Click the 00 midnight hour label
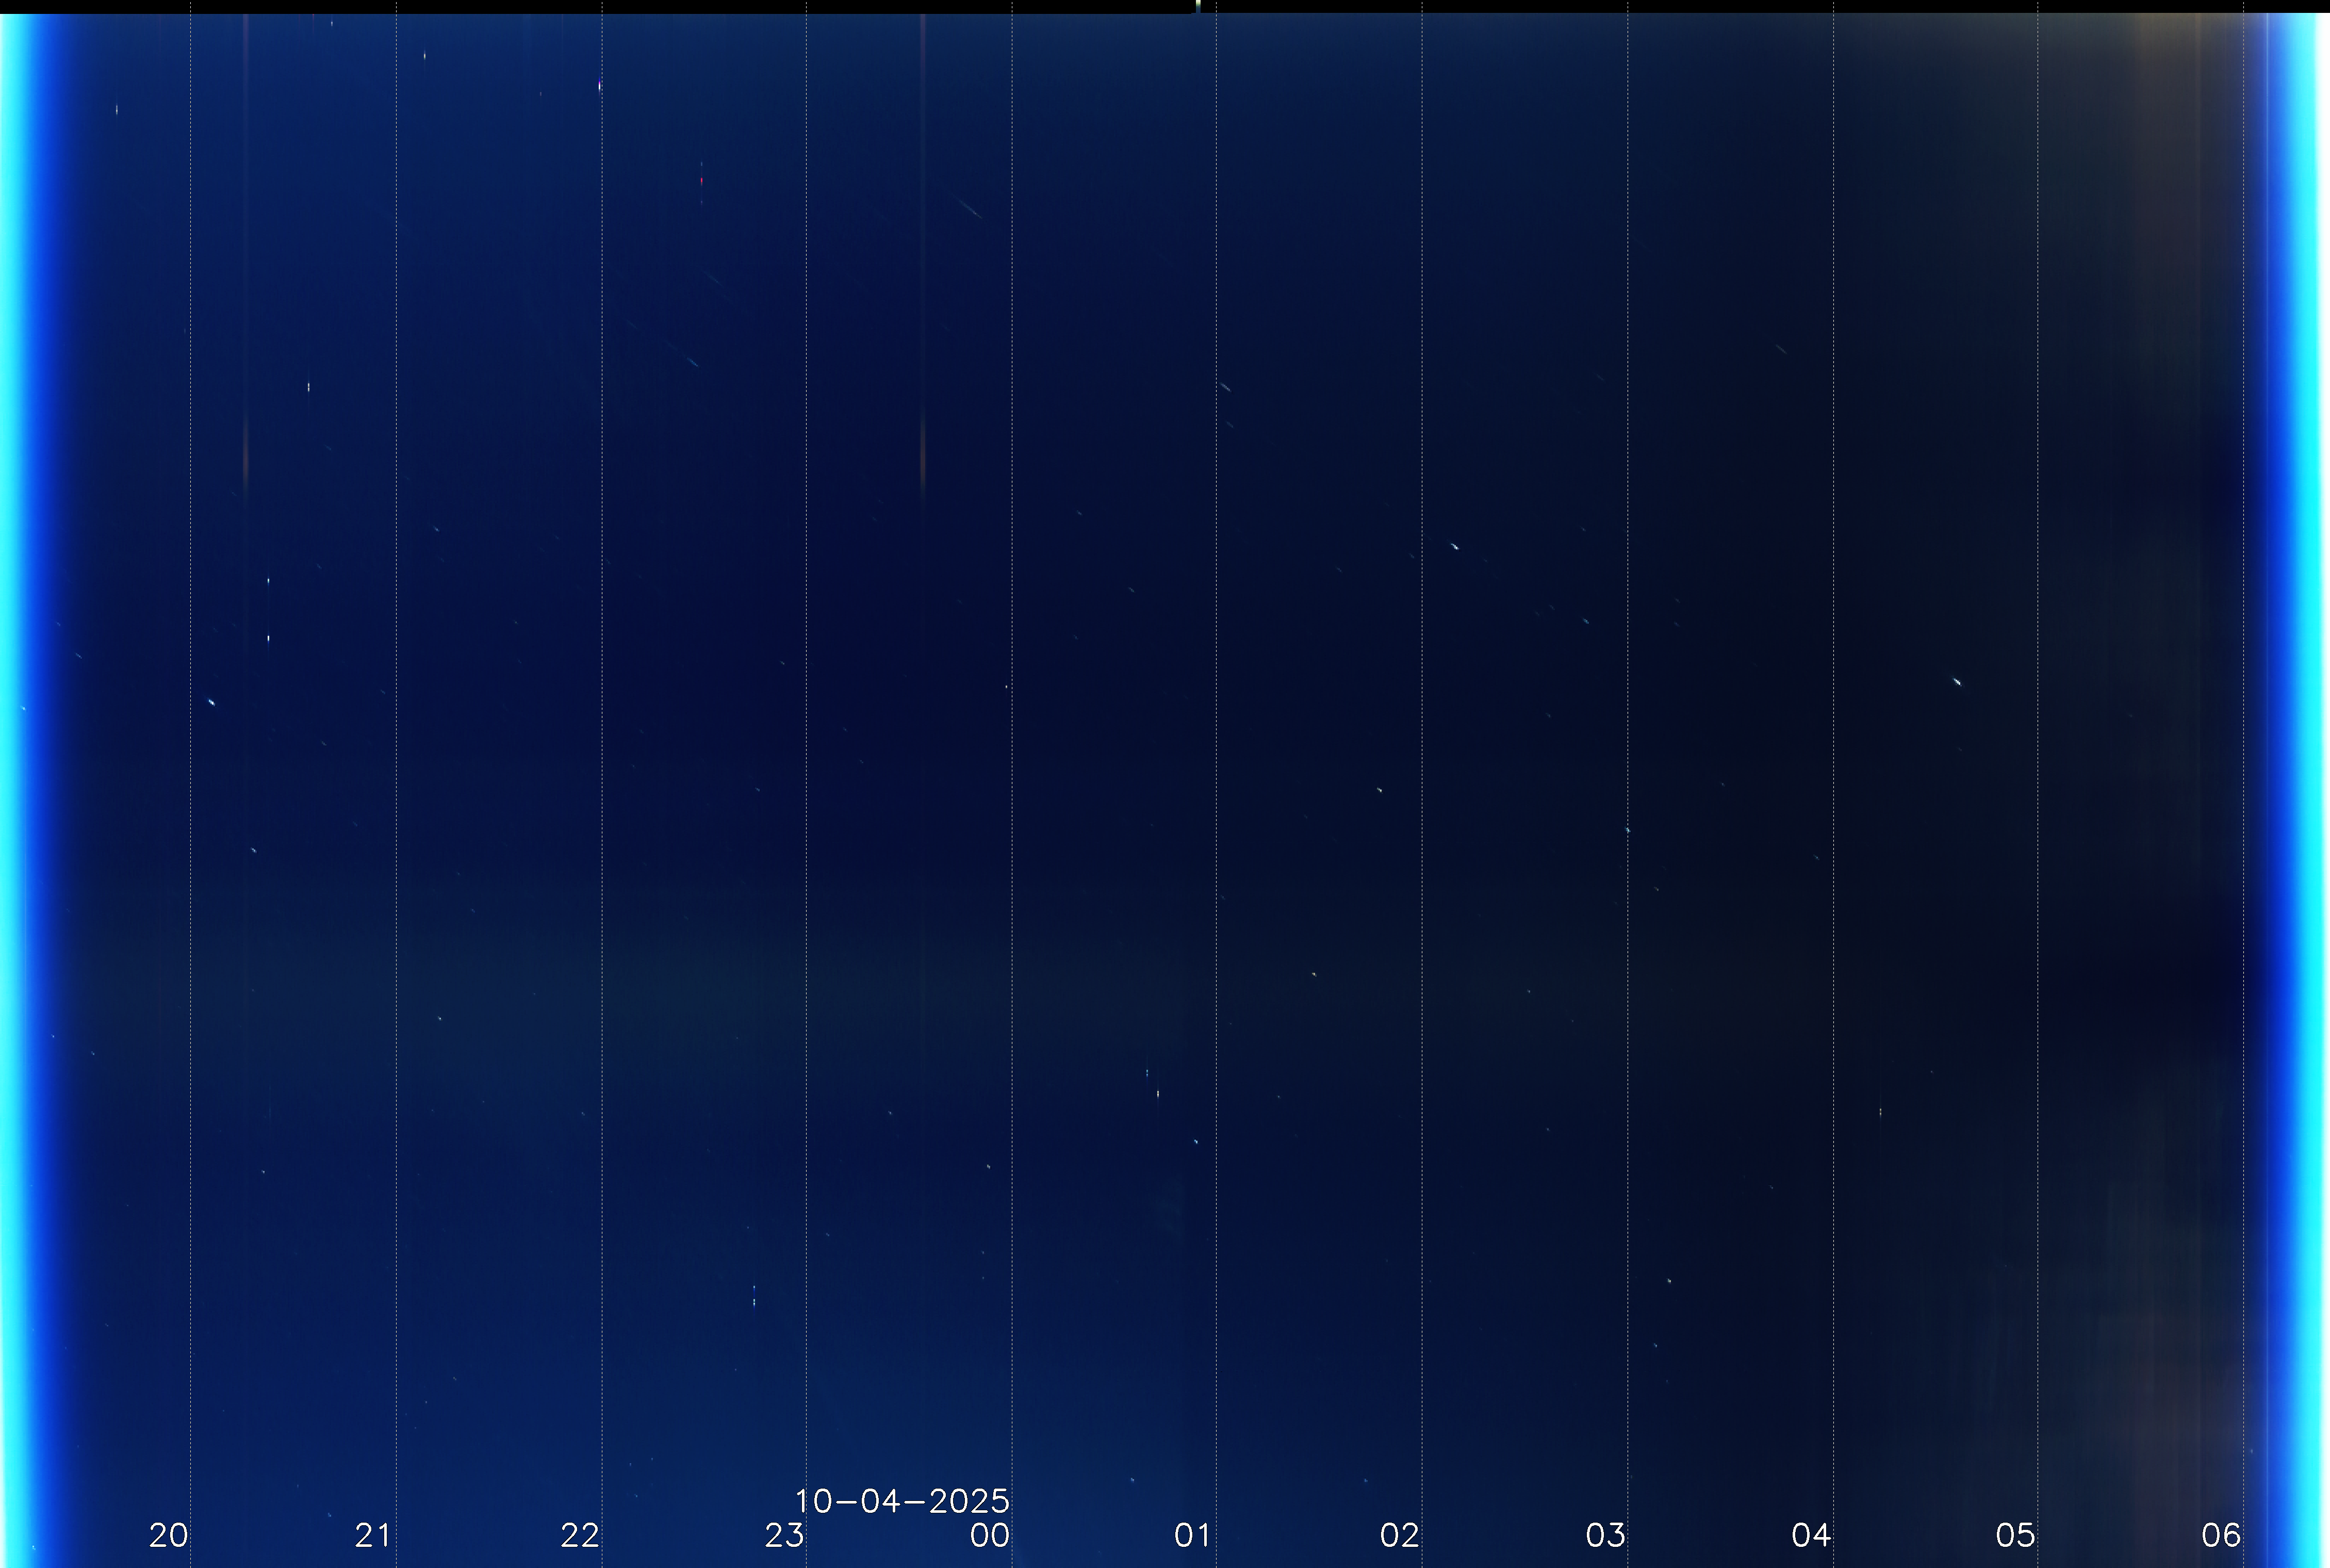Viewport: 2330px width, 1568px height. 990,1534
